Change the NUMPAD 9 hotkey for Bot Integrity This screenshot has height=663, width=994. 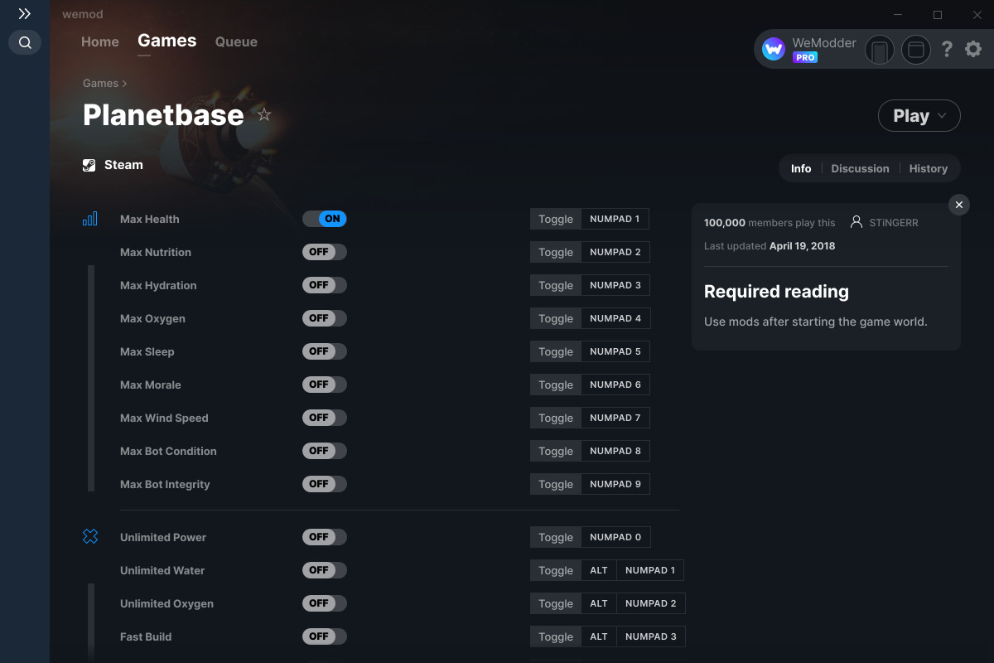[615, 484]
